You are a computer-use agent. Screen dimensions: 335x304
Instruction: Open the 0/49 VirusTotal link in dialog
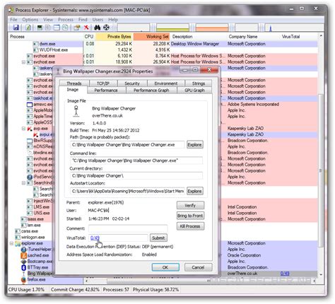[x=95, y=238]
